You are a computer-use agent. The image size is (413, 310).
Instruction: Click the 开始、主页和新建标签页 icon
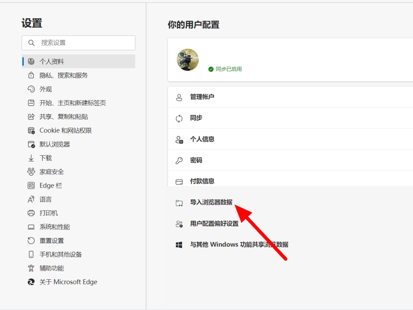(31, 103)
